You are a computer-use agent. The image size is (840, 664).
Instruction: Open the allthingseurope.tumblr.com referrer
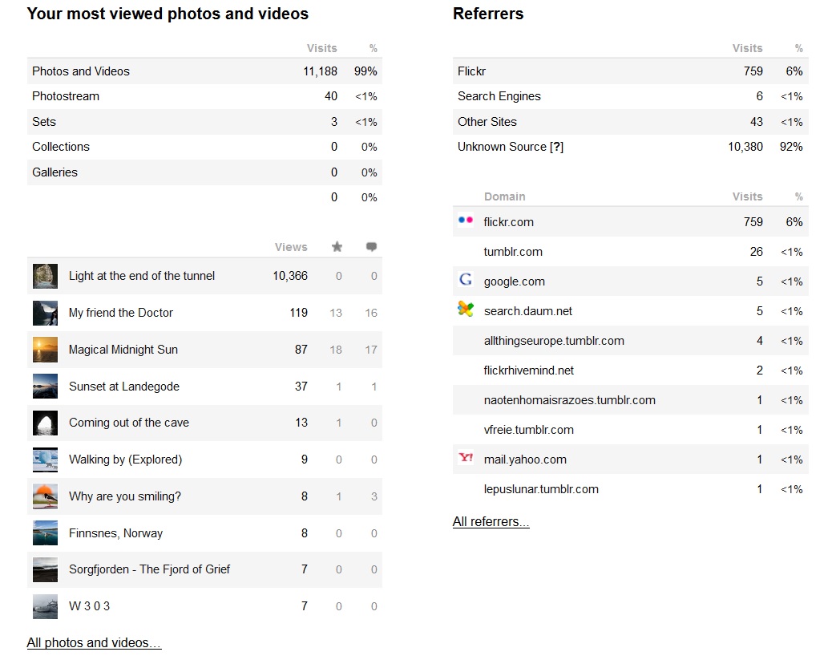point(554,341)
